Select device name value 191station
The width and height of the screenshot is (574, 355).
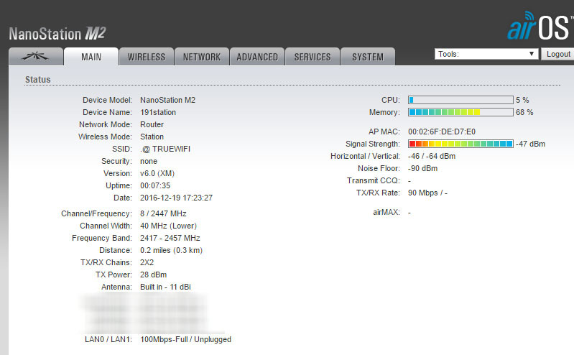158,112
